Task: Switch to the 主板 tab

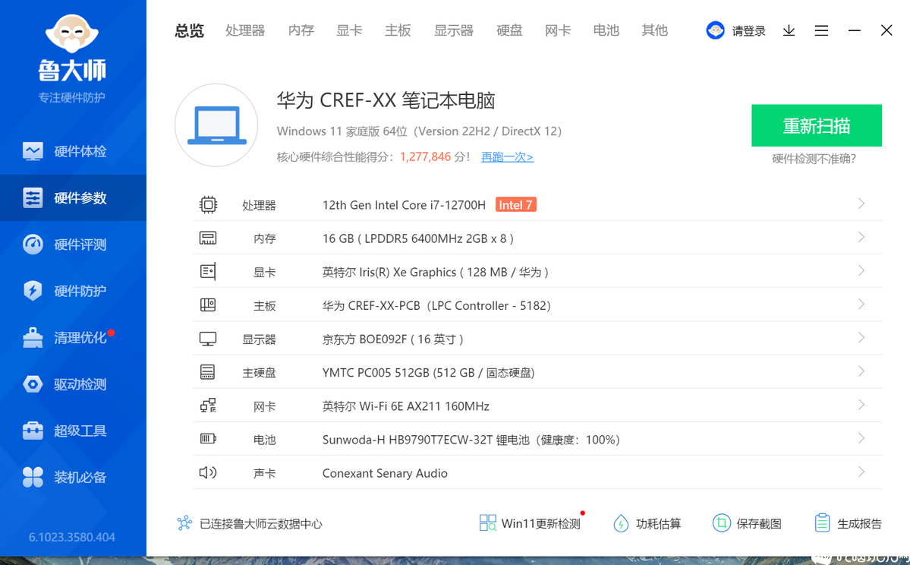Action: click(398, 31)
